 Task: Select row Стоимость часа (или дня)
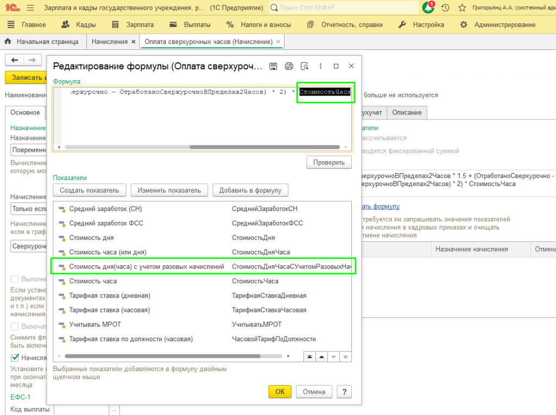tap(203, 252)
